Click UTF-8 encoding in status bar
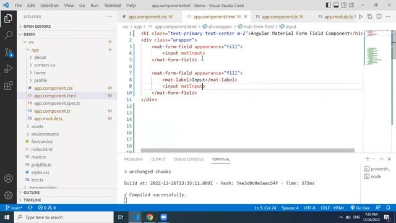This screenshot has height=223, width=396. point(309,208)
